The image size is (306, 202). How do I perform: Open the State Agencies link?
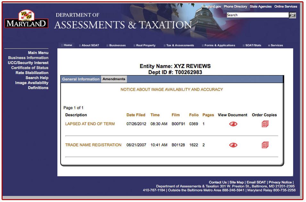click(x=261, y=6)
